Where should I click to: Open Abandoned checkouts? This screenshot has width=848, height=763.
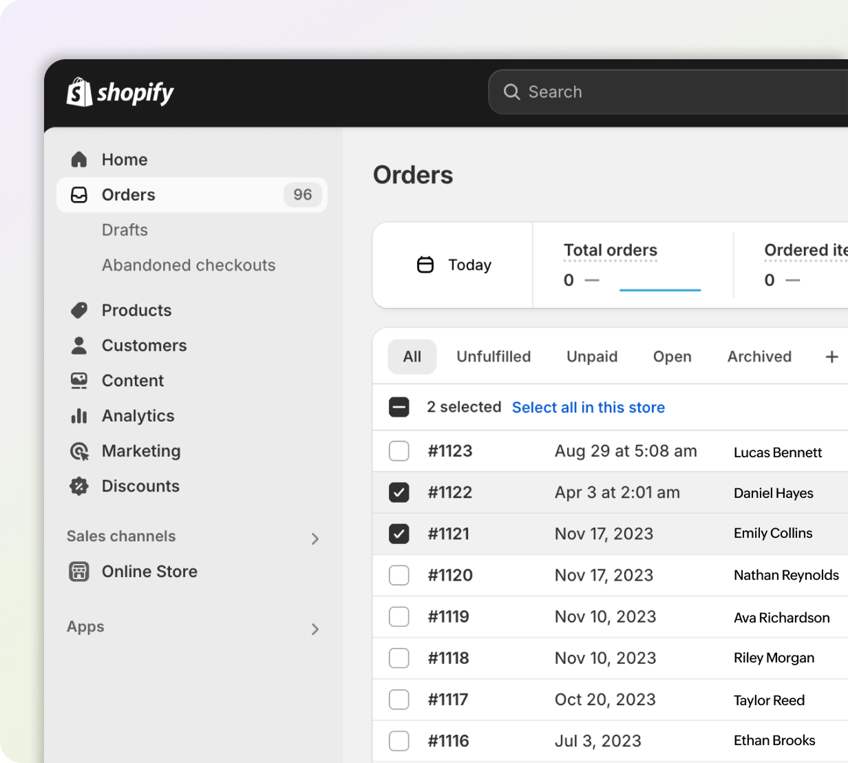pyautogui.click(x=189, y=265)
